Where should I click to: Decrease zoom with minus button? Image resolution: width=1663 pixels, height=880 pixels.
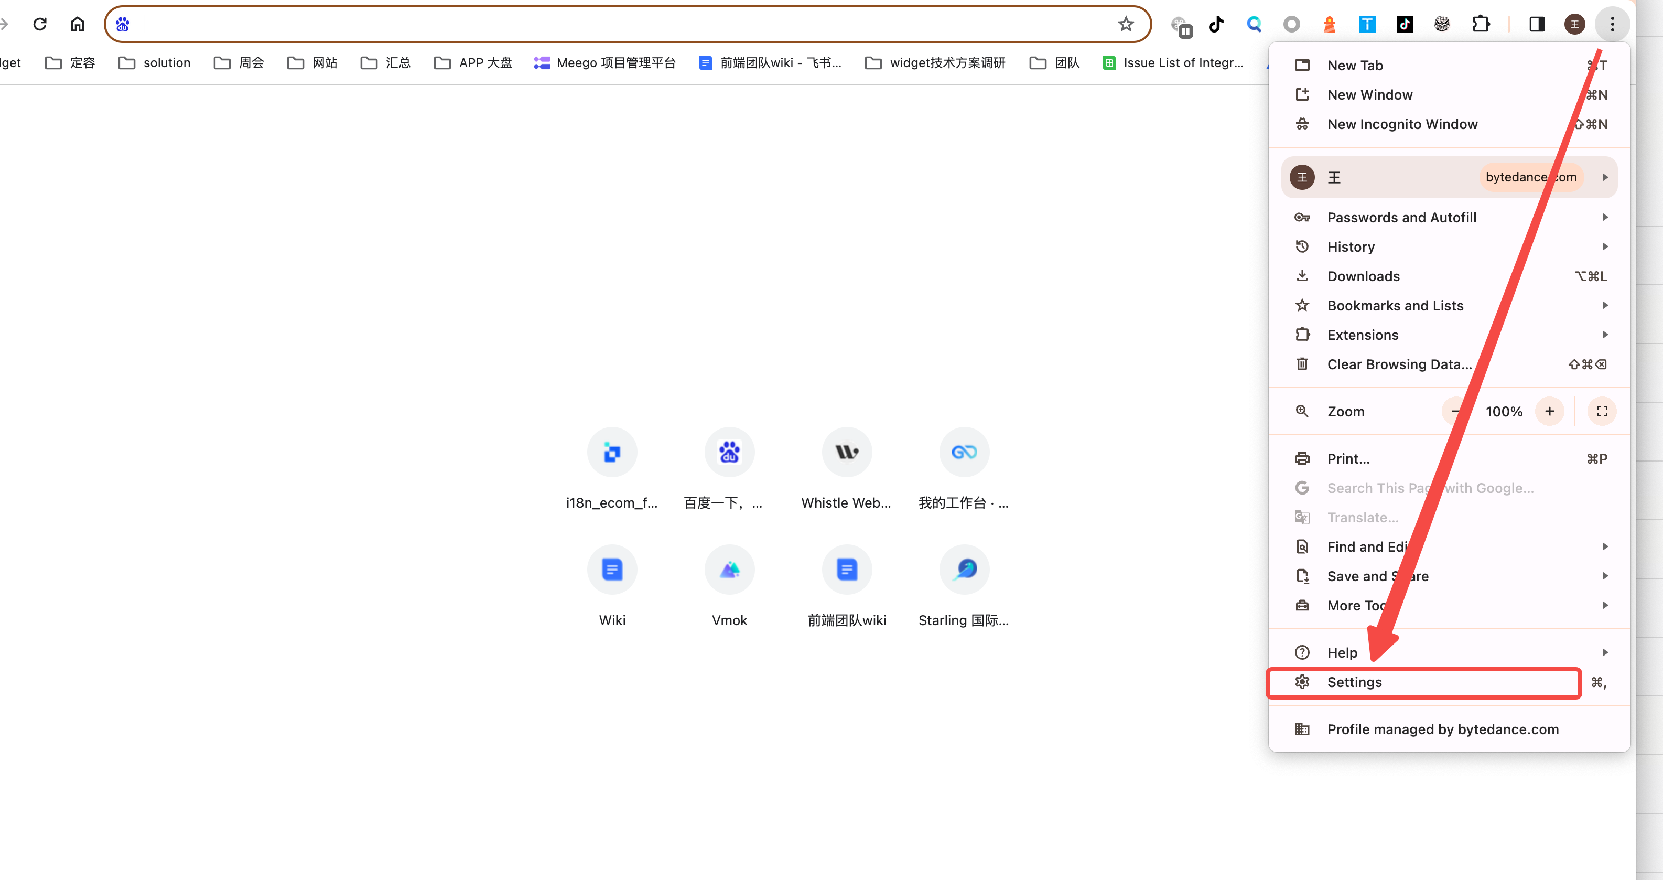tap(1456, 411)
